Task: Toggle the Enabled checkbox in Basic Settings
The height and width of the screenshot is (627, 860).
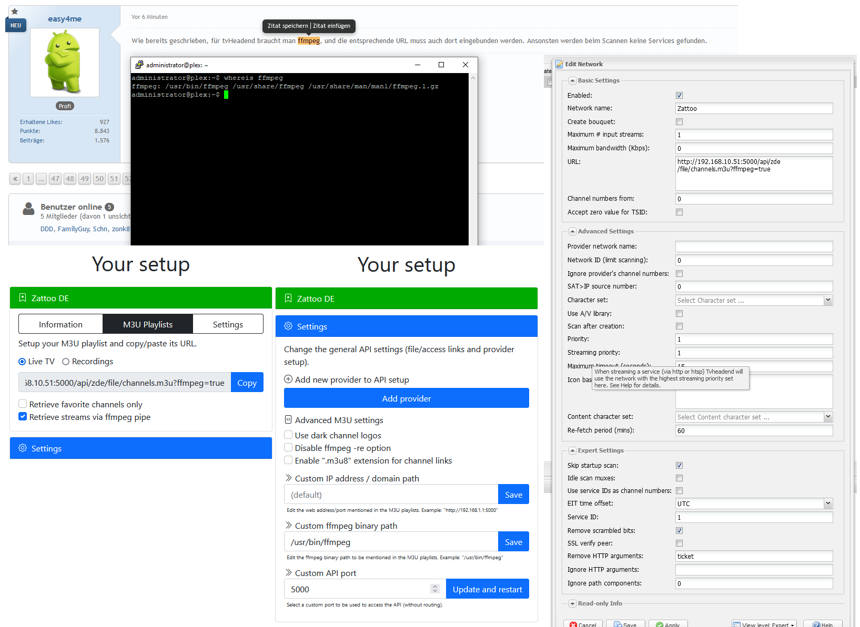Action: tap(679, 96)
